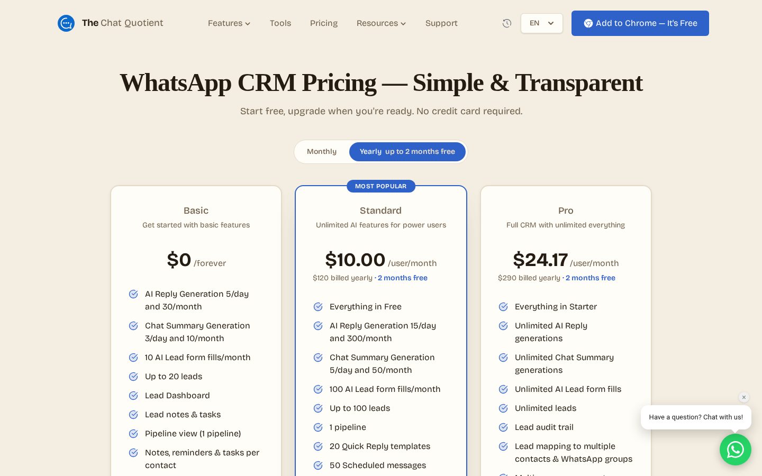Image resolution: width=762 pixels, height=476 pixels.
Task: Click Standard plan's 2 months free text
Action: click(x=403, y=278)
